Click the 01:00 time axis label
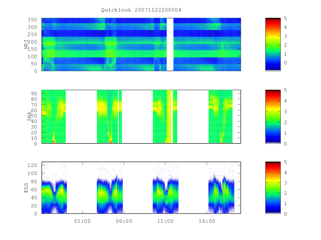Image resolution: width=321 pixels, height=240 pixels. [82, 221]
